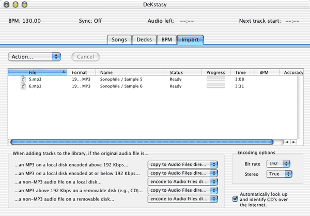Click the Cancel button

pyautogui.click(x=85, y=57)
